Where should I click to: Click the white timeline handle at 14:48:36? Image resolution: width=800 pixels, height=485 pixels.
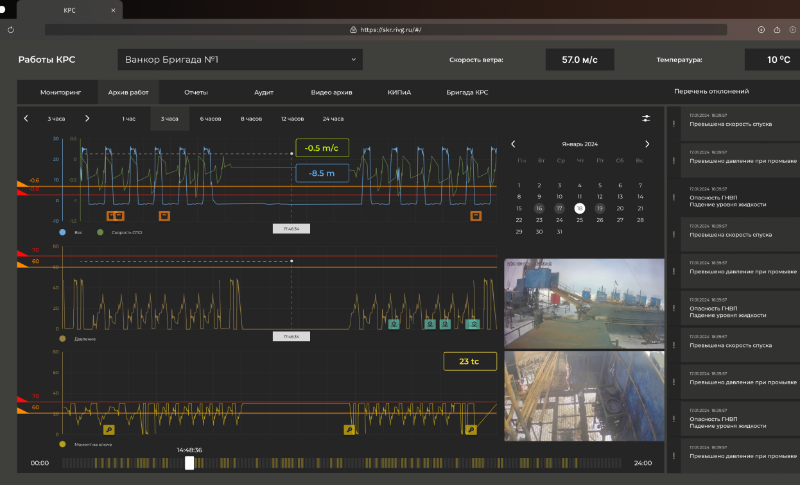pyautogui.click(x=189, y=463)
